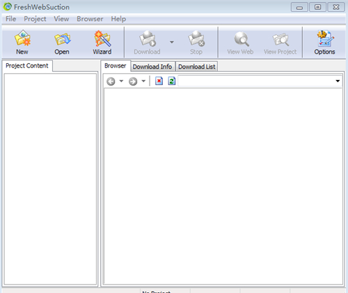Open an existing project with Open icon
Viewport: 348px width, 293px height.
62,39
